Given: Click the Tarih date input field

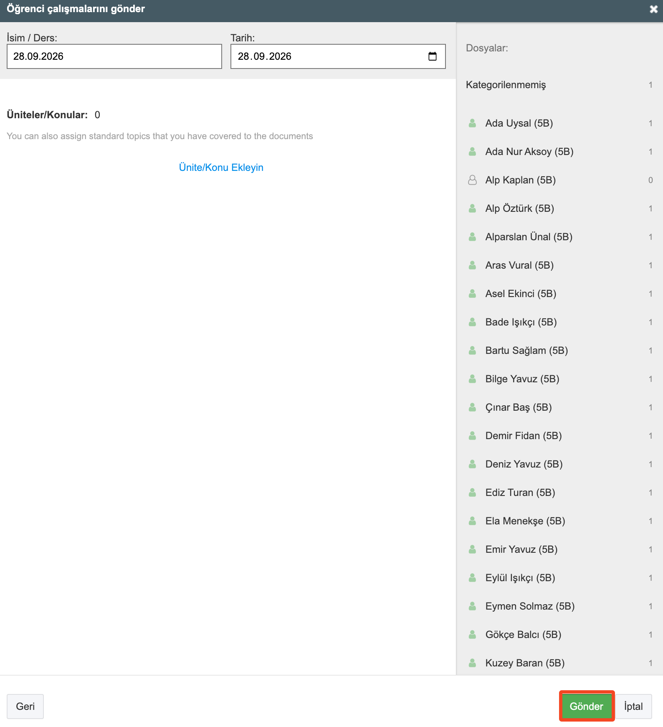Looking at the screenshot, I should pos(338,56).
